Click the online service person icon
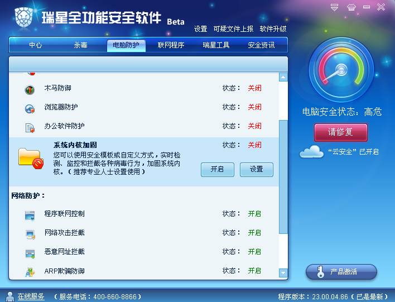The height and width of the screenshot is (302, 395). pos(10,297)
